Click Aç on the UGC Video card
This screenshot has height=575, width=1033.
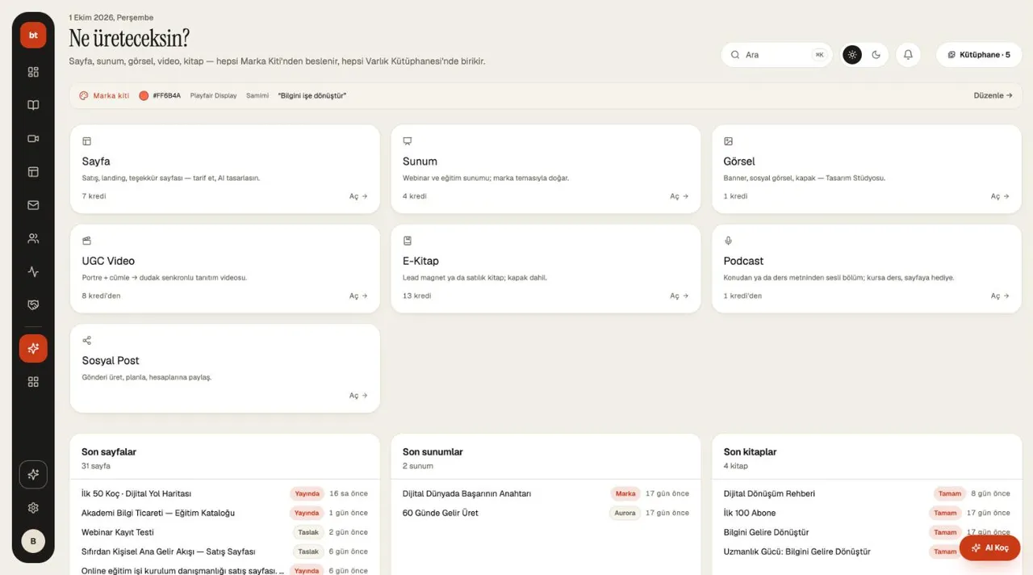click(358, 296)
